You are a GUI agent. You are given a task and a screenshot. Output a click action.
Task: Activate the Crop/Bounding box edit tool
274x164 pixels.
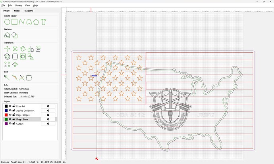(x=29, y=78)
